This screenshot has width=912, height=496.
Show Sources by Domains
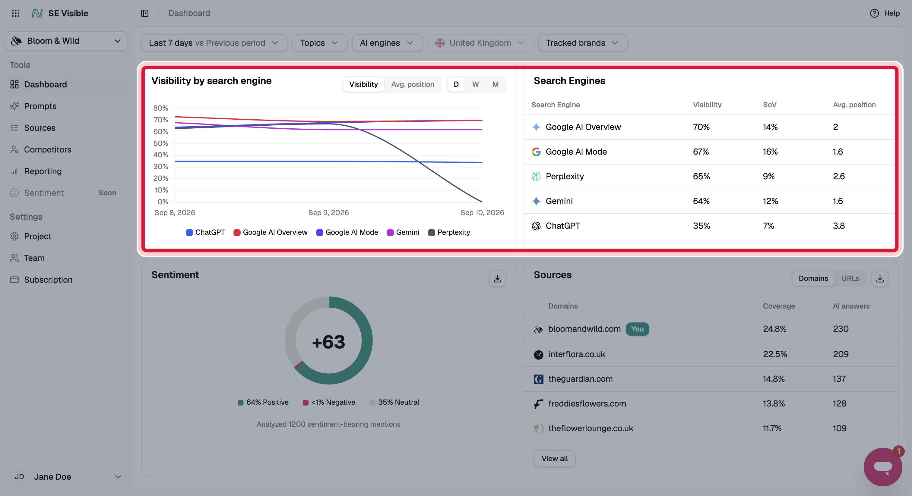pyautogui.click(x=813, y=278)
